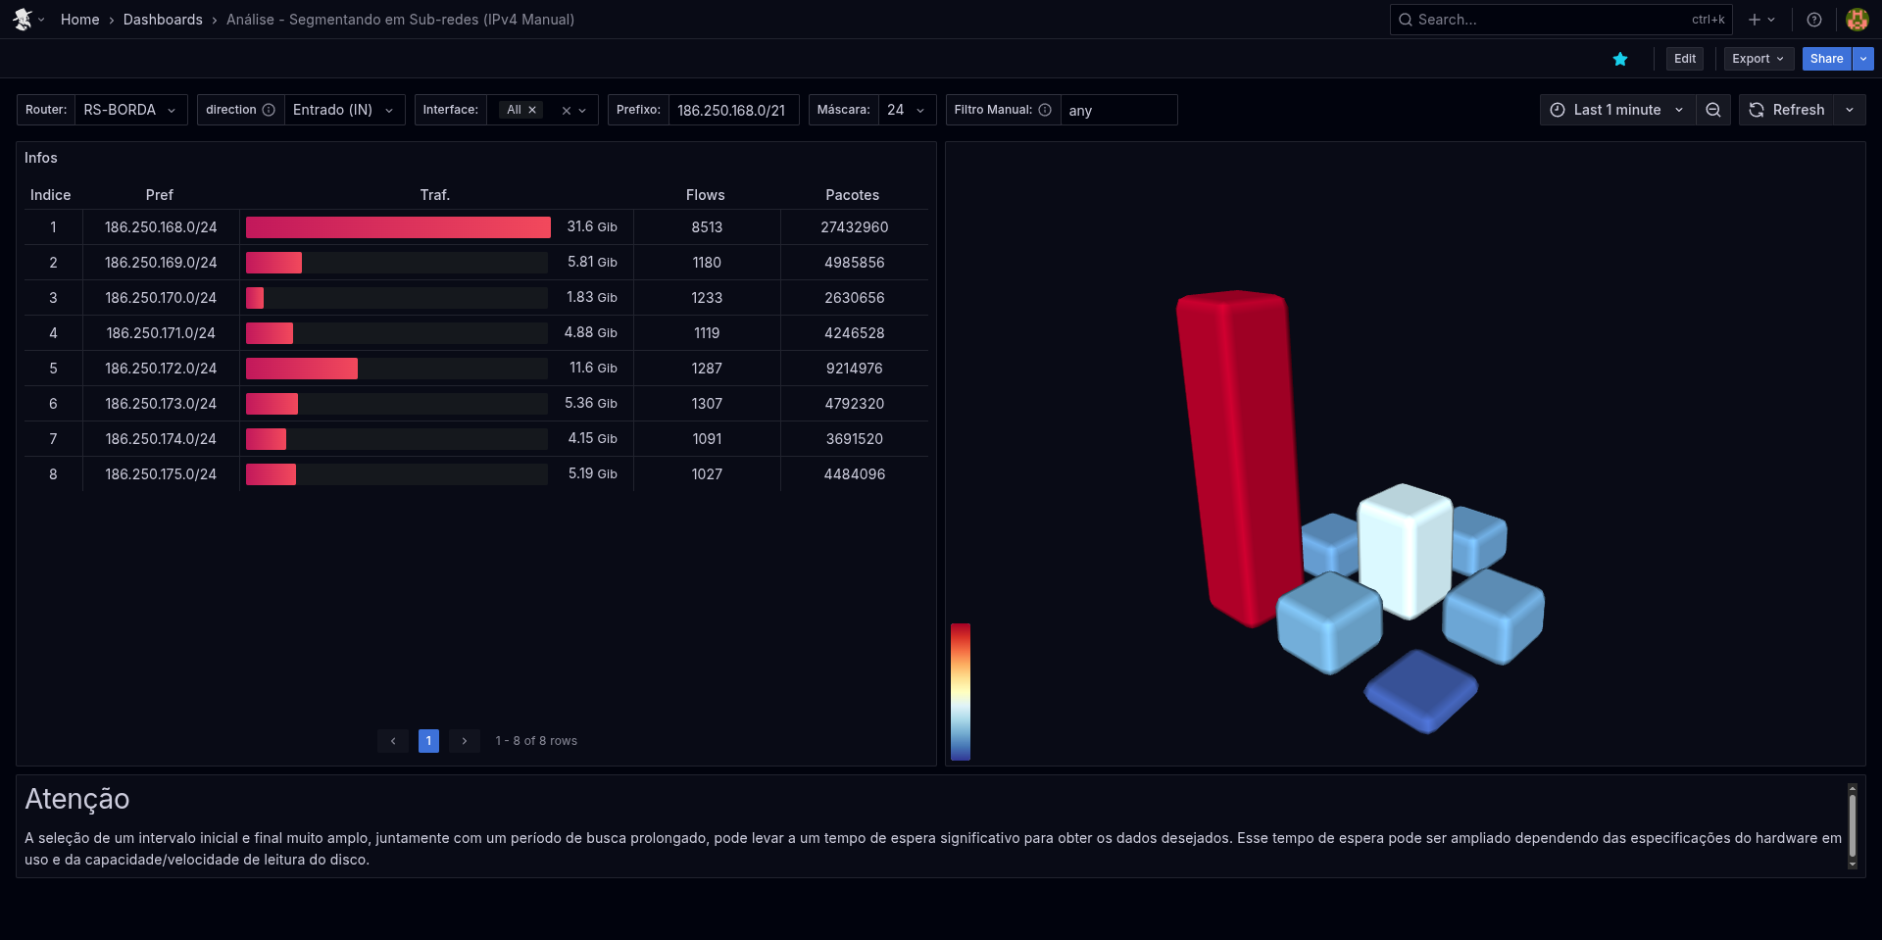Open the Router RS-BORDA dropdown
Viewport: 1882px width, 940px height.
130,110
